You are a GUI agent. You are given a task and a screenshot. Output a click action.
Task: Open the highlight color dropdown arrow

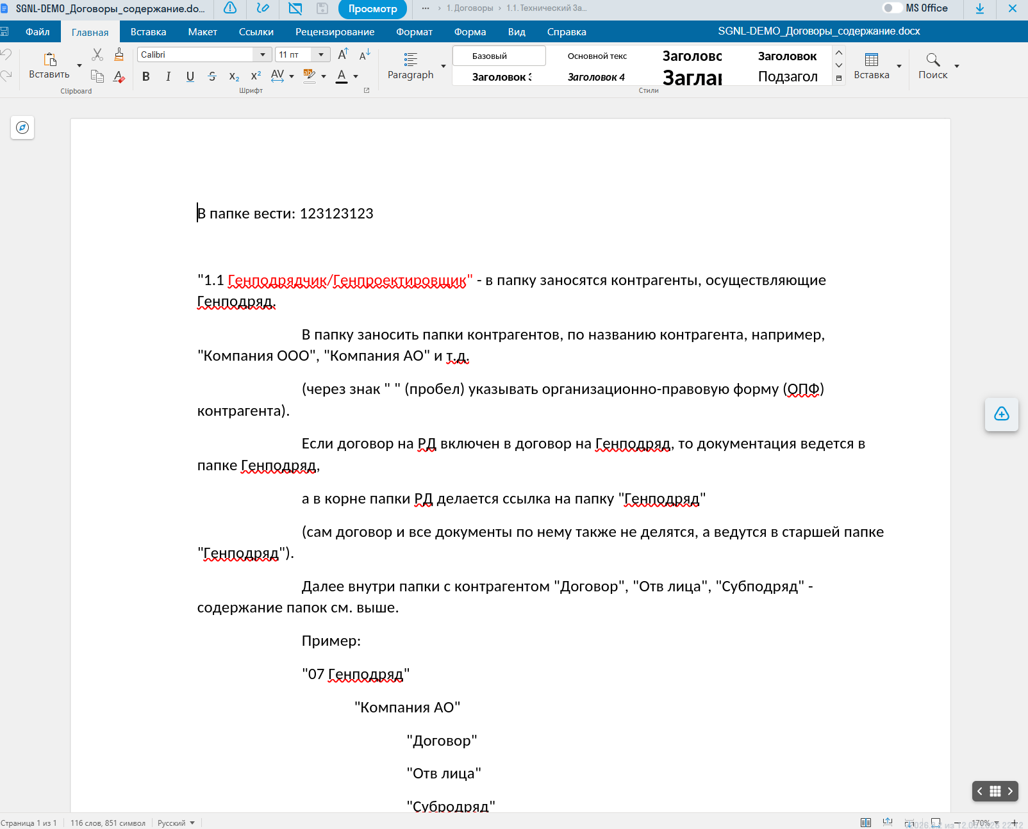click(x=324, y=76)
